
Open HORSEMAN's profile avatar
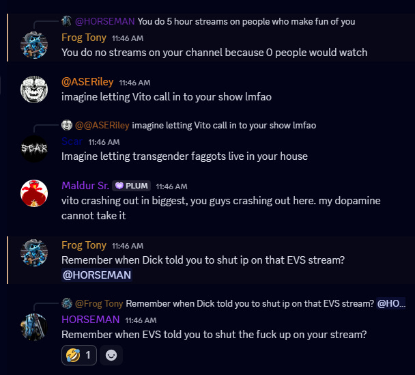point(34,327)
